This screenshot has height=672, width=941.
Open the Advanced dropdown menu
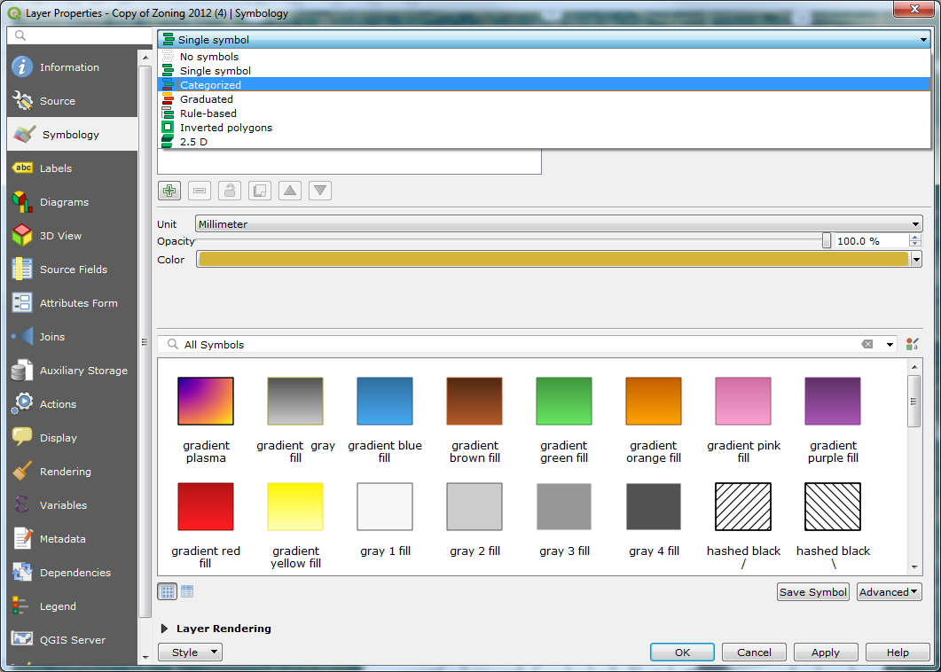(x=890, y=592)
